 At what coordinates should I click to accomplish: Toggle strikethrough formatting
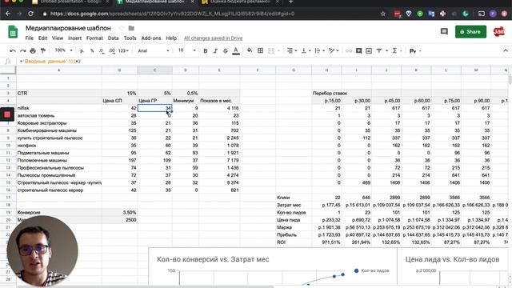point(226,51)
